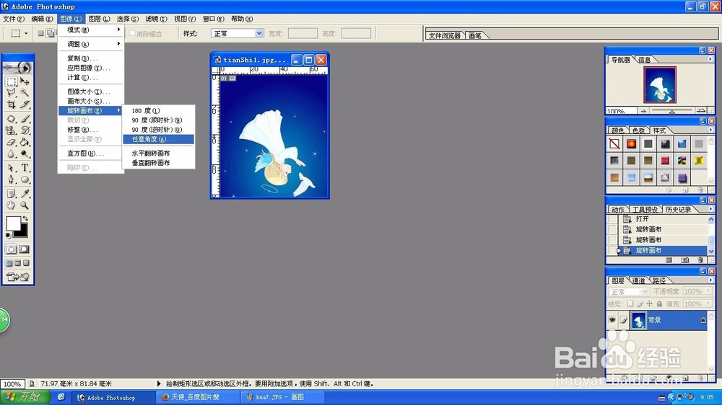Select the Zoom tool
This screenshot has height=405, width=722.
click(25, 205)
